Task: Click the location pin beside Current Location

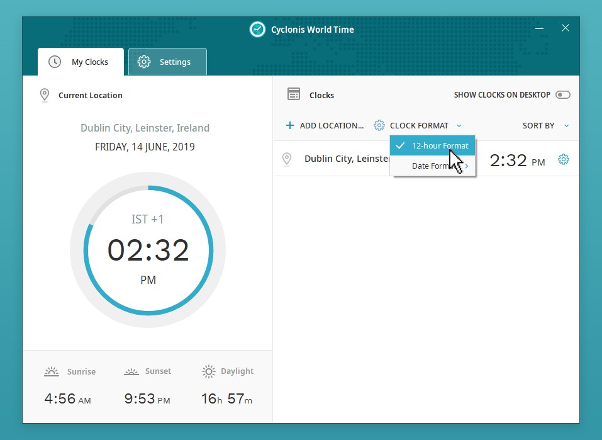Action: pyautogui.click(x=45, y=95)
